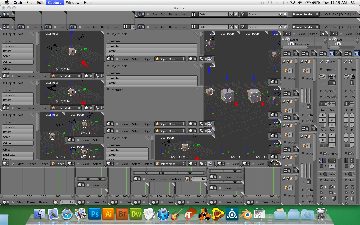Image resolution: width=360 pixels, height=225 pixels.
Task: Enable the 'F' checkbox in the Anti-Al section
Action: 322,166
